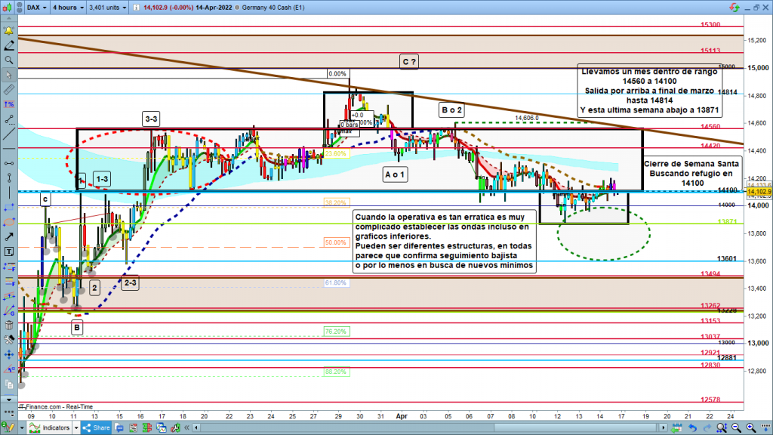Select the arrow cursor tool
773x435 pixels.
8,74
